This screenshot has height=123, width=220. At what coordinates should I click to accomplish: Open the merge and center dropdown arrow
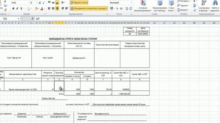click(x=107, y=9)
